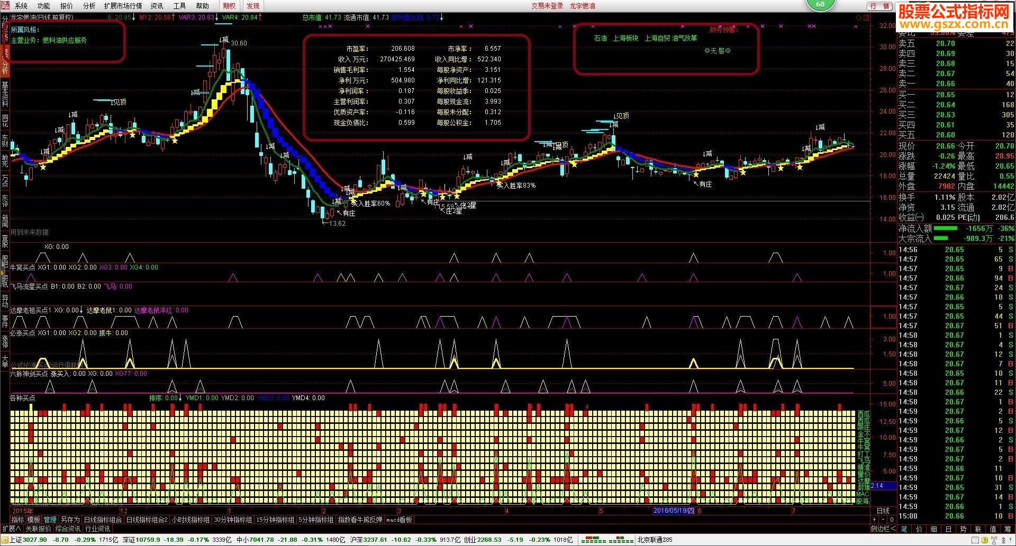Viewport: 1016px width, 546px height.
Task: Click the plus zoom-in button below 日线
Action: tap(874, 520)
